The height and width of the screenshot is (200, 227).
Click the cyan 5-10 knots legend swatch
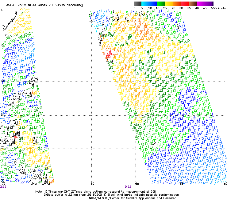pyautogui.click(x=145, y=4)
